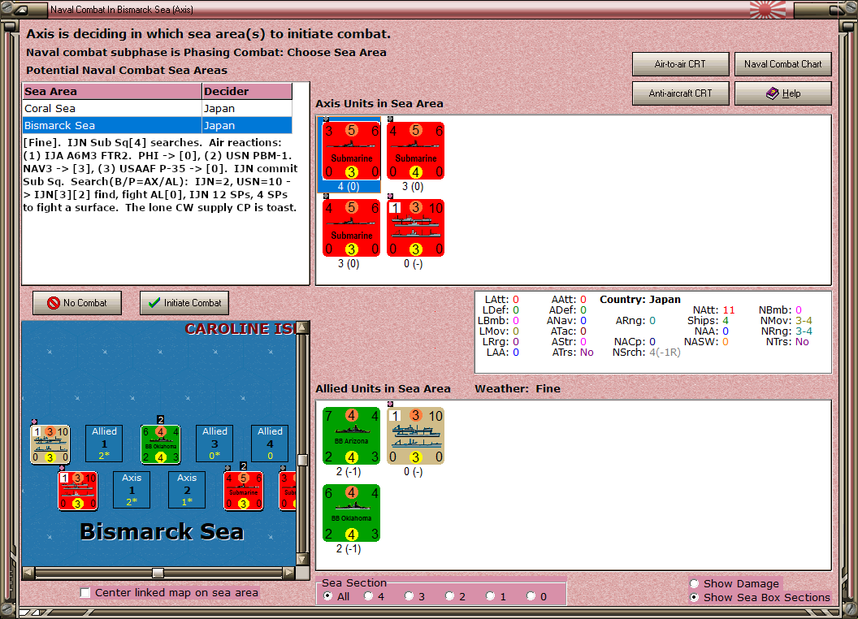The width and height of the screenshot is (858, 619).
Task: Click the red convoy counter on the map
Action: coord(78,491)
